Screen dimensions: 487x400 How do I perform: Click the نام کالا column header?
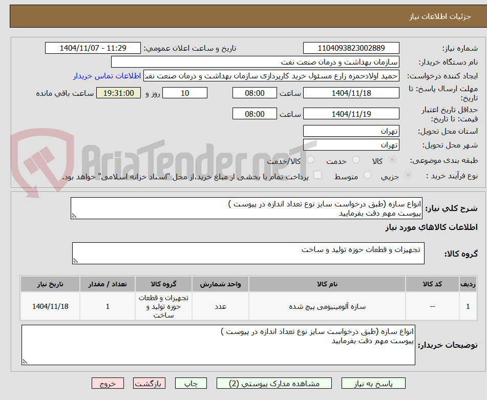tap(327, 284)
